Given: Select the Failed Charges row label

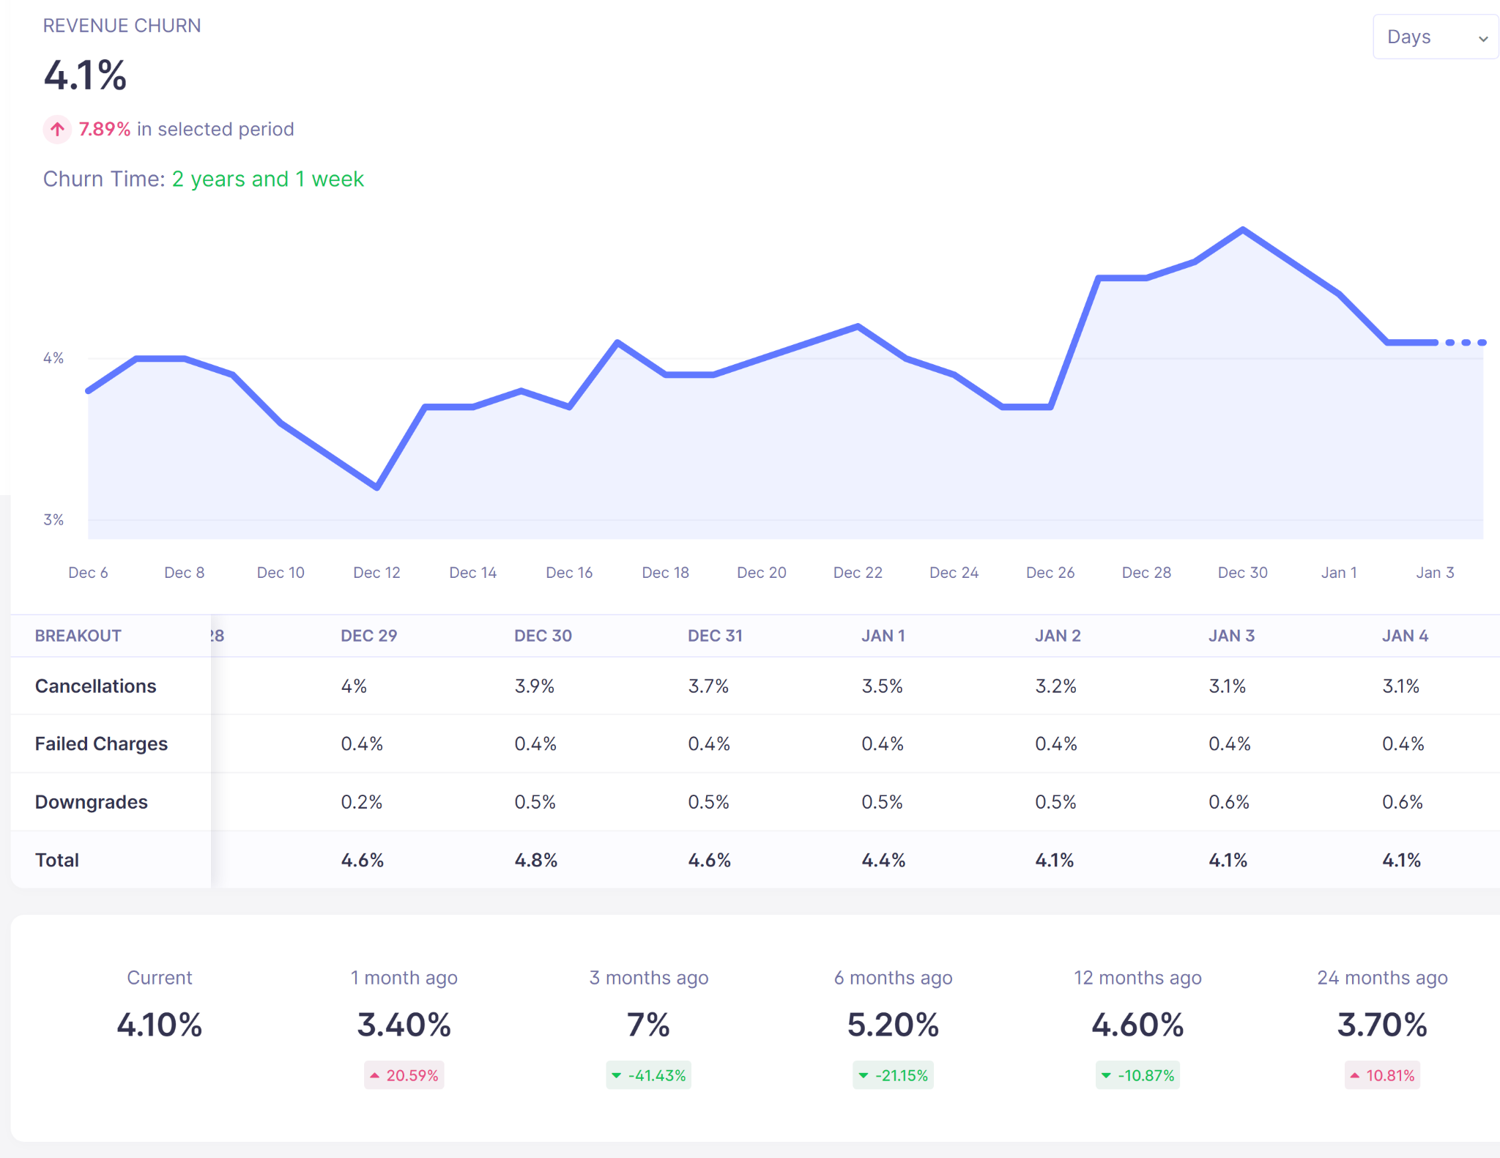Looking at the screenshot, I should tap(101, 744).
